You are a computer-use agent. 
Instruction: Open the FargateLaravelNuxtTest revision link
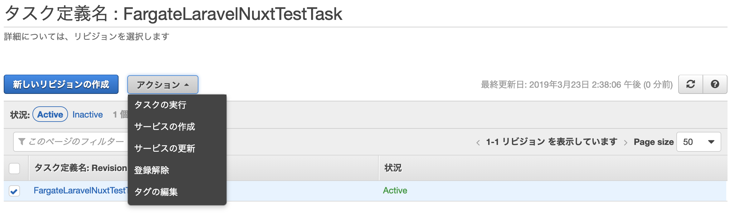click(80, 191)
